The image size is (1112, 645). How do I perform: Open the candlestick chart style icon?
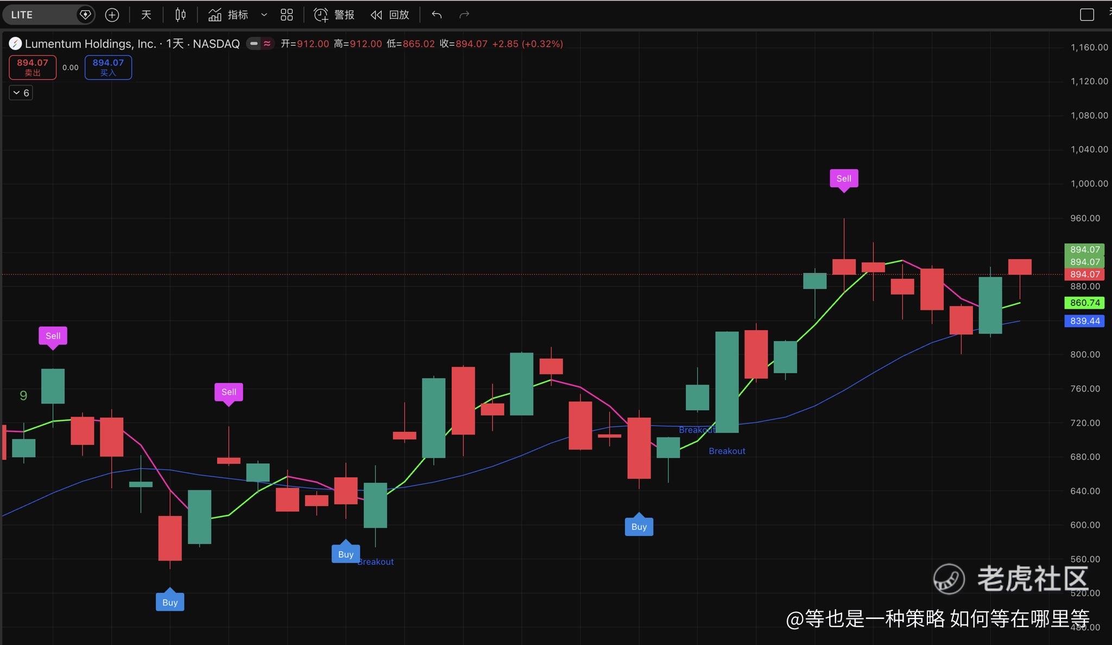click(180, 15)
